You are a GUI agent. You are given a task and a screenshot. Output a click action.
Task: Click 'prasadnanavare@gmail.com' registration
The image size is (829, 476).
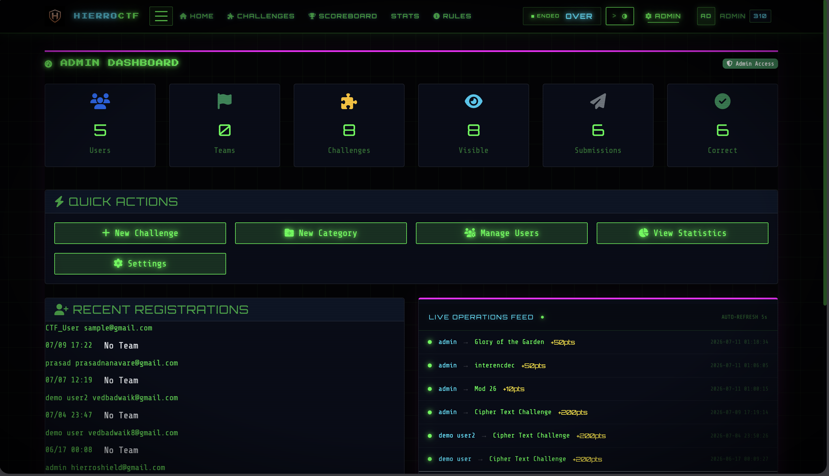pyautogui.click(x=126, y=363)
